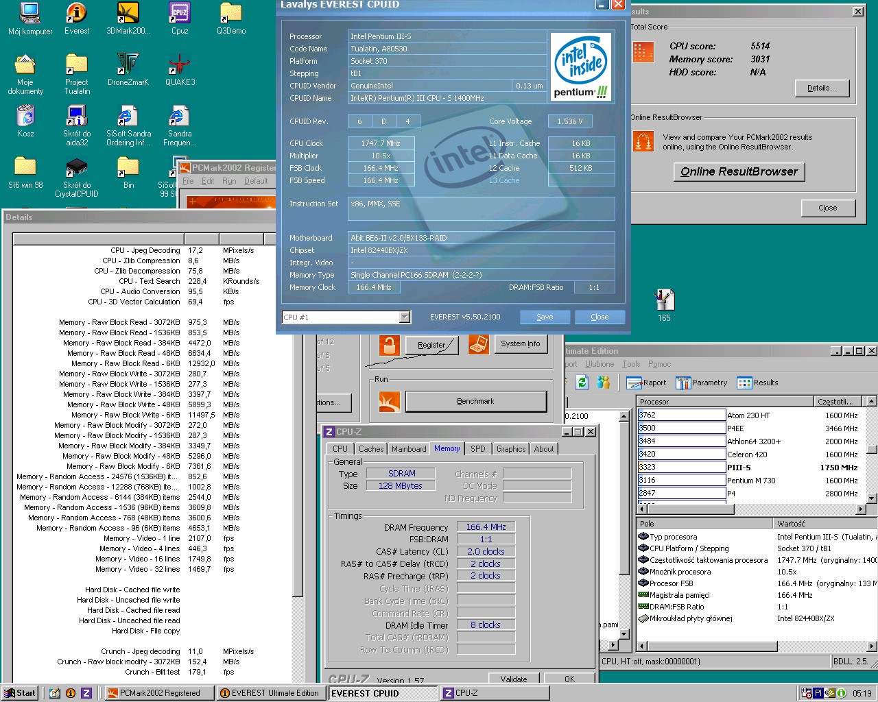878x702 pixels.
Task: Open the About tab in CPU-Z
Action: (544, 449)
